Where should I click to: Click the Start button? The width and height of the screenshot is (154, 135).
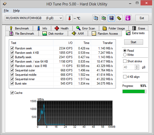pos(134,42)
